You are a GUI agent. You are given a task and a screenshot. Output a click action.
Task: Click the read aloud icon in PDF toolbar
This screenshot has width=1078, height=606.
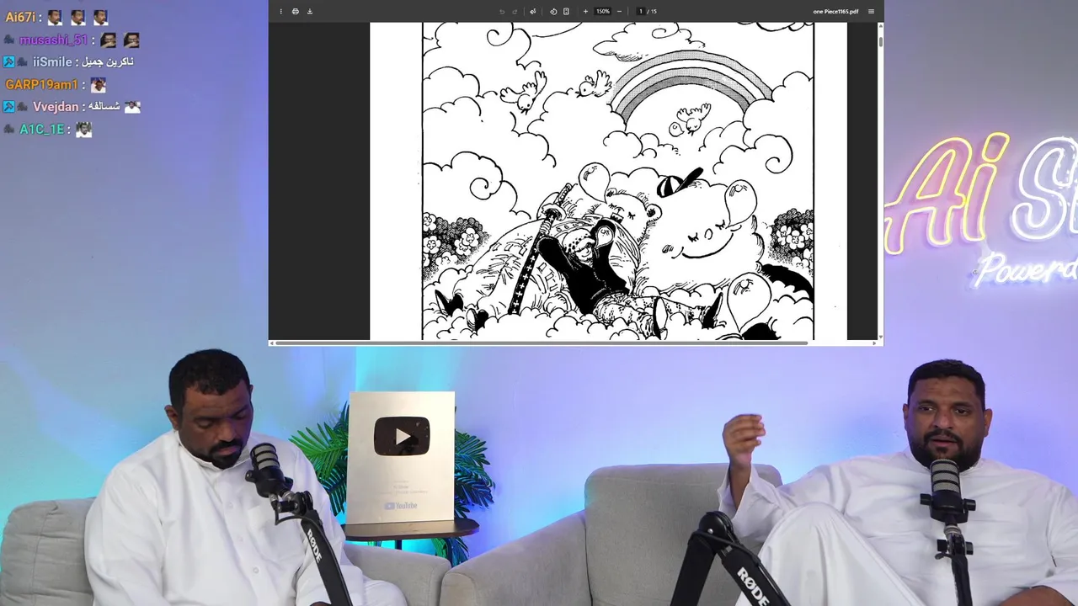coord(532,11)
